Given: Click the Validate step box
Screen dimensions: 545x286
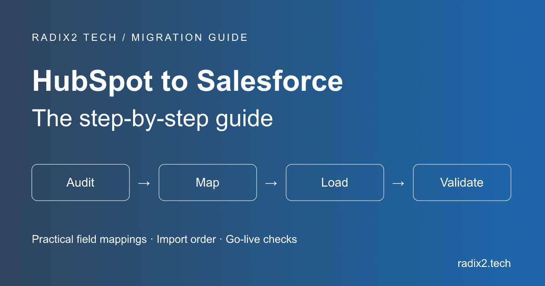Looking at the screenshot, I should (462, 182).
